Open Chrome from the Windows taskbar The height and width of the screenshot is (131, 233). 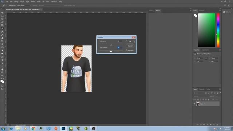[x=33, y=128]
